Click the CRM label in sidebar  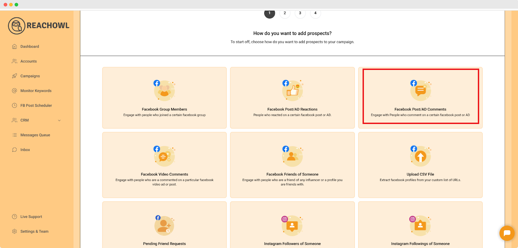[25, 120]
